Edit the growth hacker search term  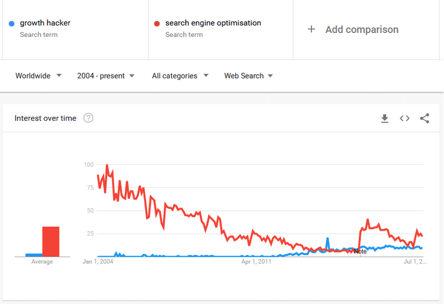coord(45,23)
